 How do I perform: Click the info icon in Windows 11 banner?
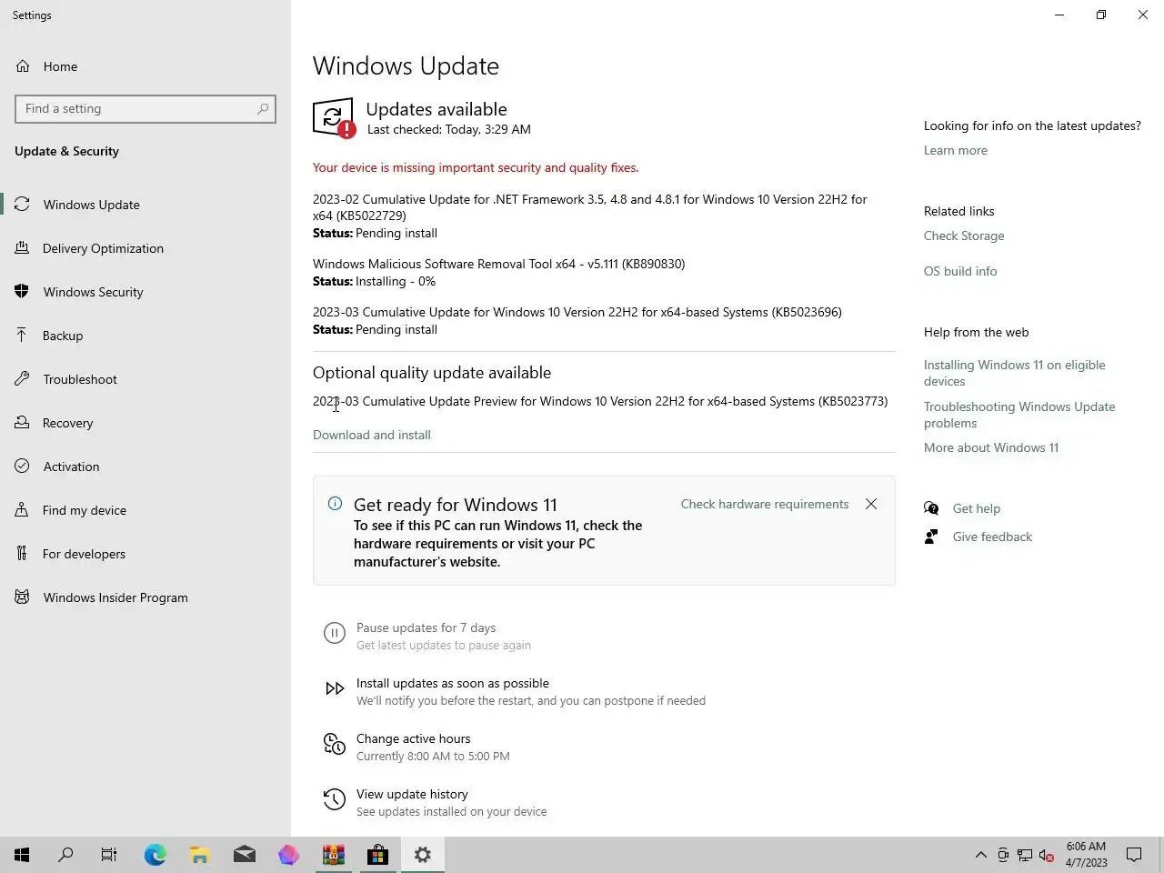[x=335, y=504]
